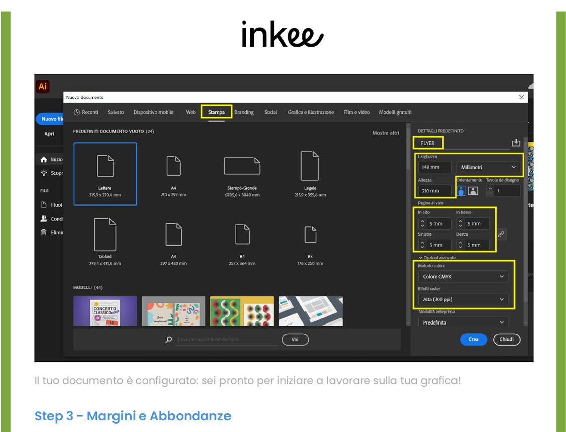Click the In alto bleed stepper arrows
The image size is (566, 432).
point(422,224)
